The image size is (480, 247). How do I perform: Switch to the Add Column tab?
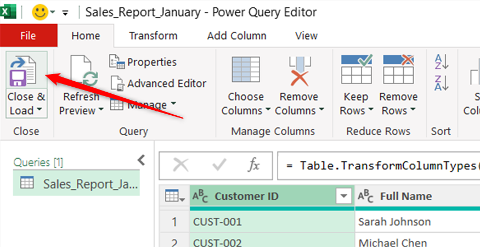point(236,36)
